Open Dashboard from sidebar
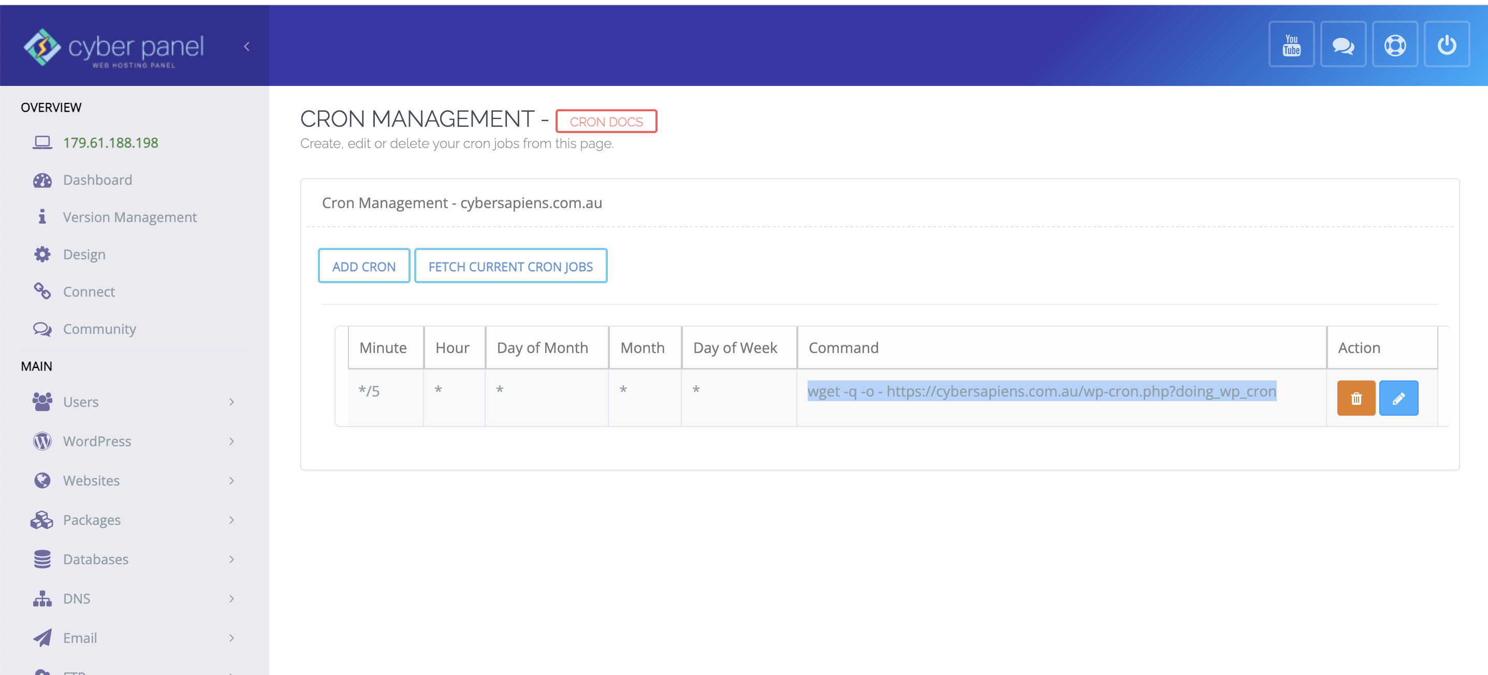This screenshot has height=675, width=1488. point(97,180)
